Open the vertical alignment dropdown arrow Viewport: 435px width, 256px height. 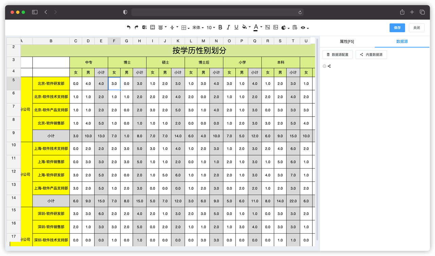point(177,27)
